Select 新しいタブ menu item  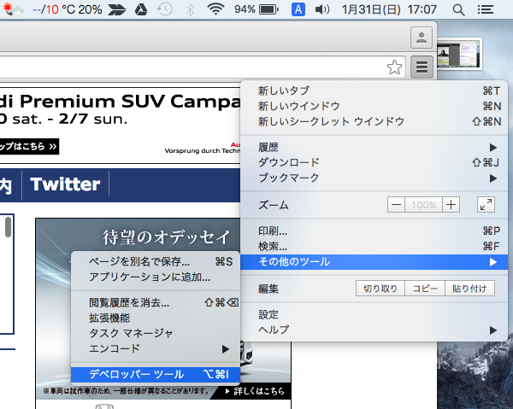point(374,91)
